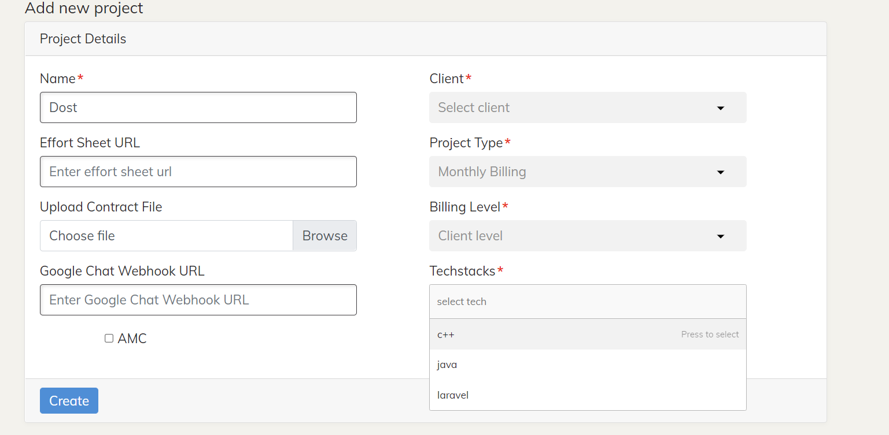The image size is (889, 435).
Task: Click the Client dropdown chevron icon
Action: [x=721, y=107]
